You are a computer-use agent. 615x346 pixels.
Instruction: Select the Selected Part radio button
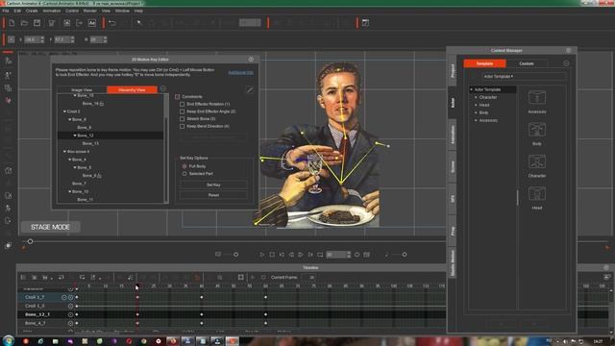[184, 173]
